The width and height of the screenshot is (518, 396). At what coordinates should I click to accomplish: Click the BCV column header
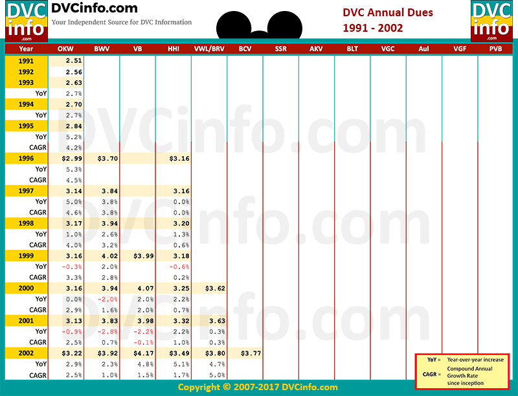(x=245, y=49)
